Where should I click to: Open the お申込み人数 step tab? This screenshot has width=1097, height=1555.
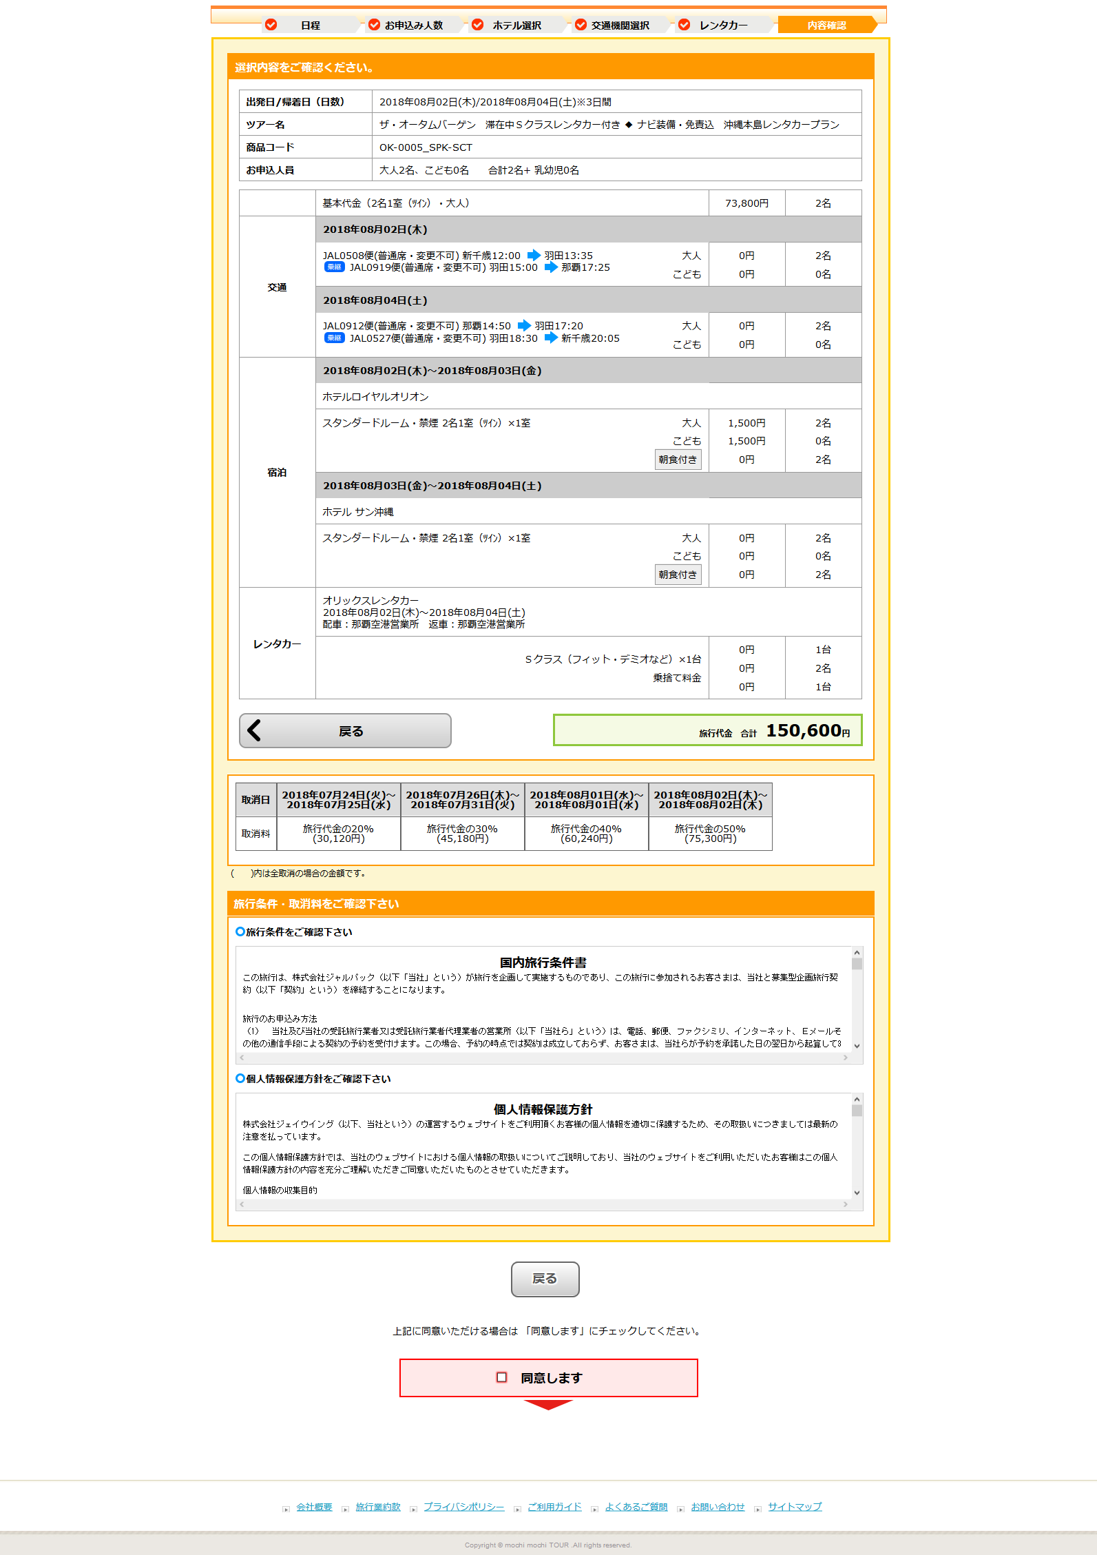tap(414, 25)
